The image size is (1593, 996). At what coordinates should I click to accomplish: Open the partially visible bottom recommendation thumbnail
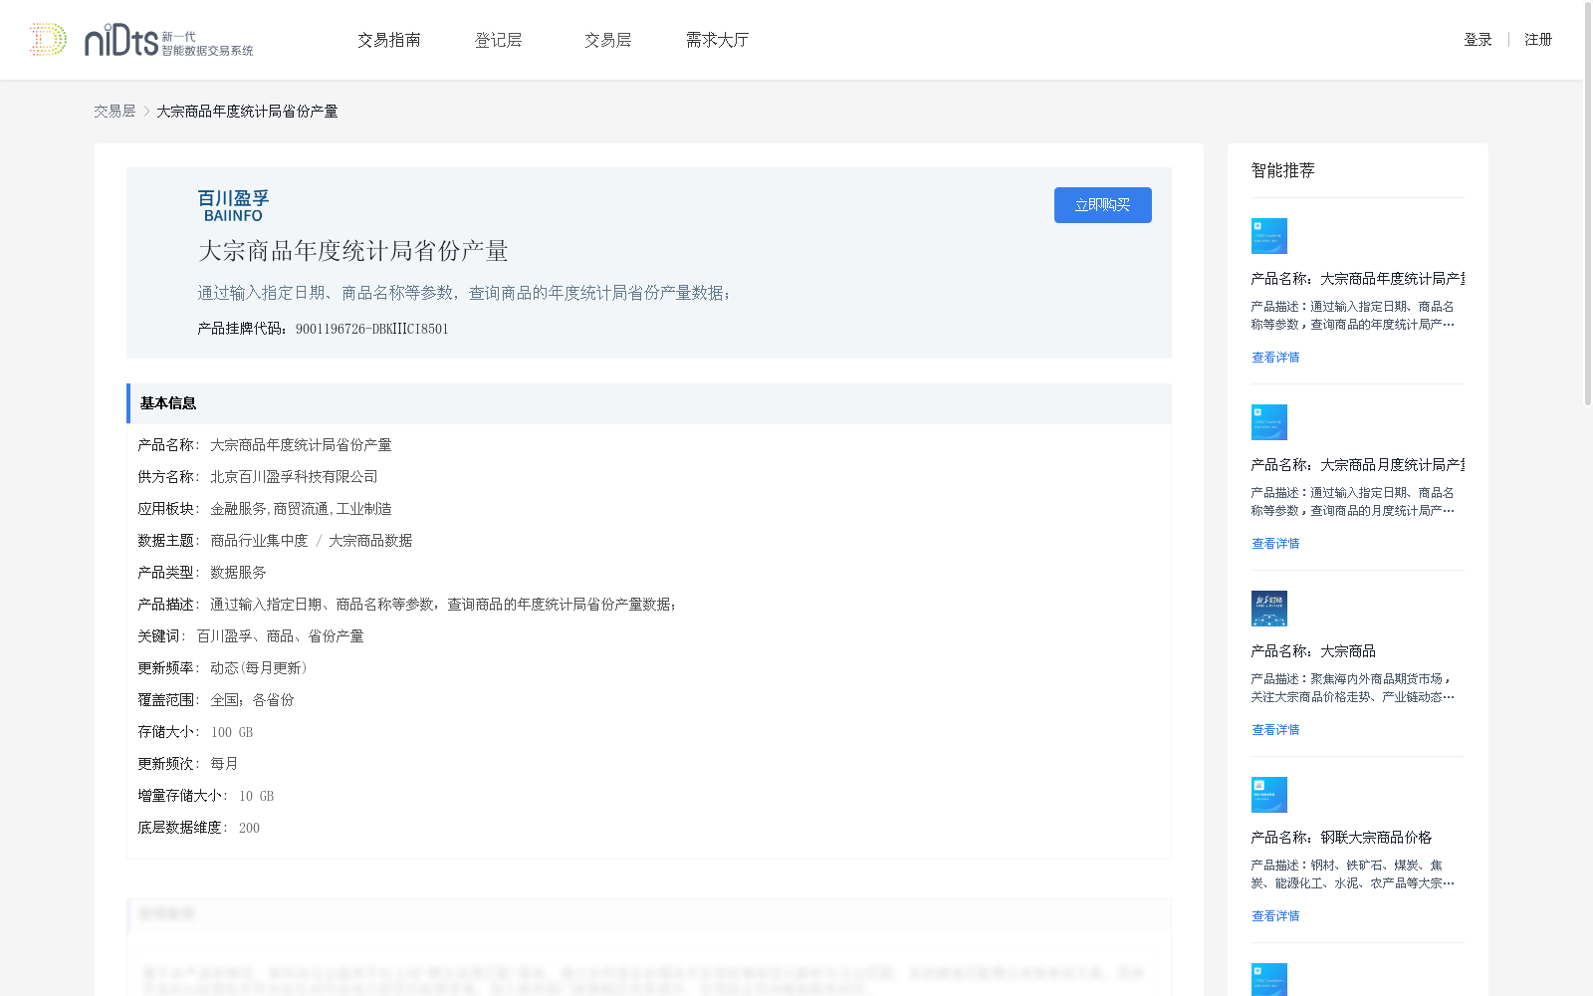(x=1269, y=979)
